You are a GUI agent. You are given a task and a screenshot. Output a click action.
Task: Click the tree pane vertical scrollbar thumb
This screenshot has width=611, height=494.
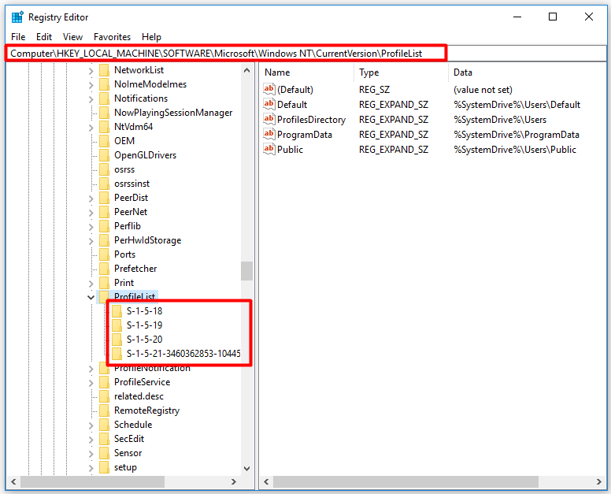[246, 271]
